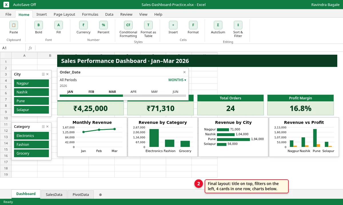
Task: Toggle the Pune city filter
Action: click(31, 101)
